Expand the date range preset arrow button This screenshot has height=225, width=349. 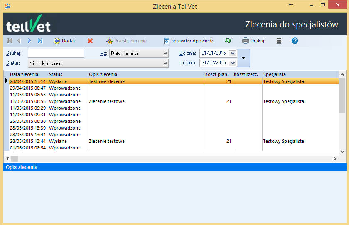tap(244, 58)
